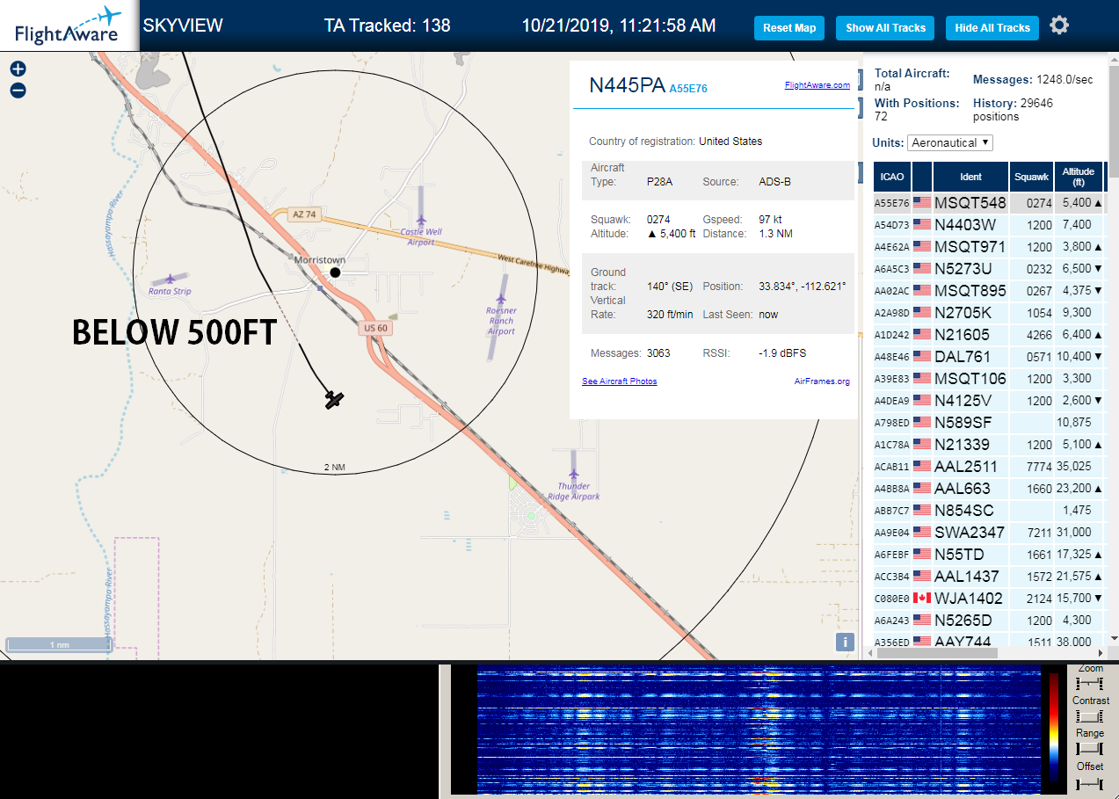Click Hide All Tracks
Image resolution: width=1119 pixels, height=799 pixels.
992,28
